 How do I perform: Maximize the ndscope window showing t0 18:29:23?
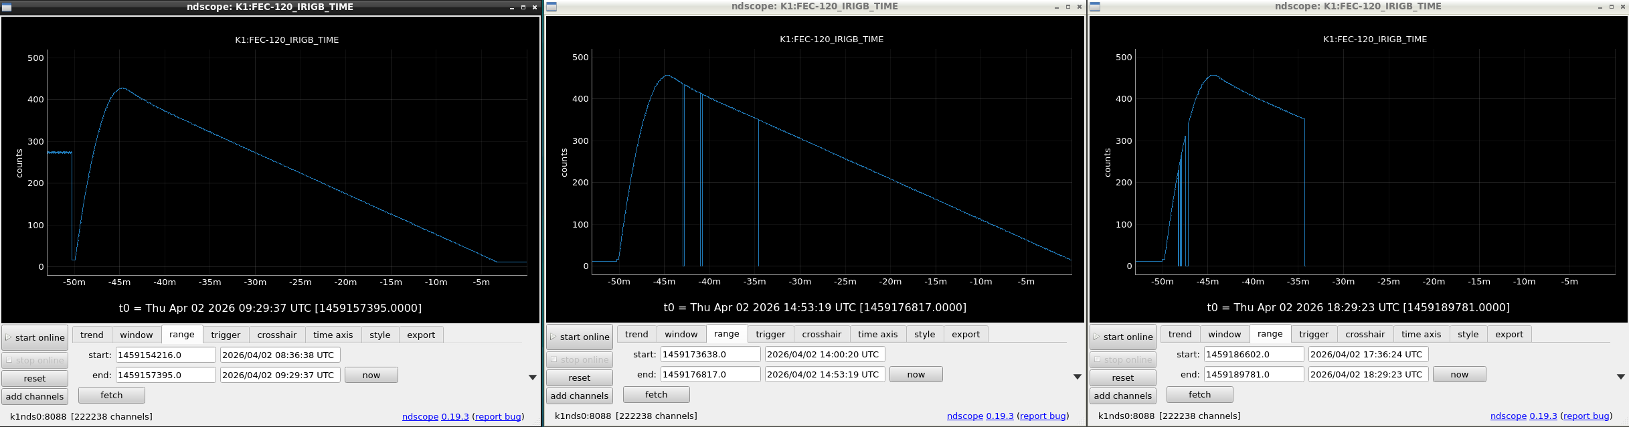coord(1612,7)
